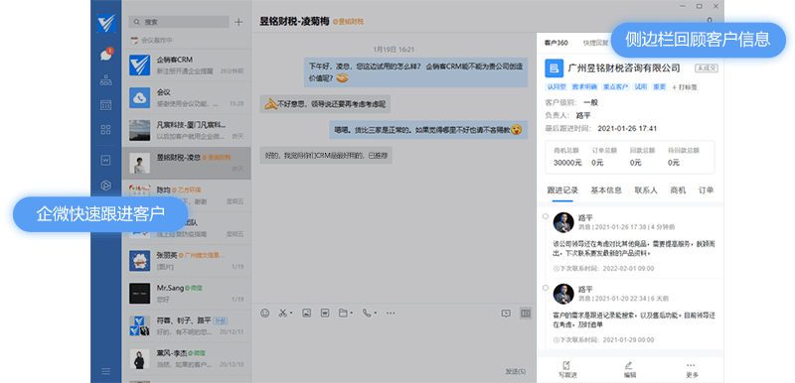Click the 30000元 opportunity total value
This screenshot has height=383, width=795.
tap(567, 163)
